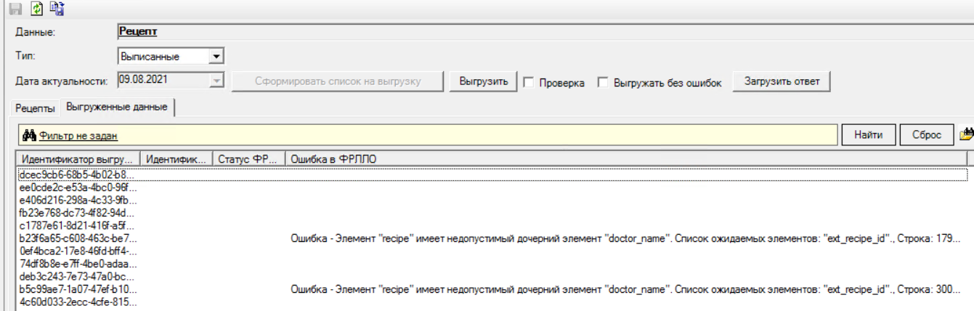Click the Найти button
The image size is (974, 311).
[869, 135]
